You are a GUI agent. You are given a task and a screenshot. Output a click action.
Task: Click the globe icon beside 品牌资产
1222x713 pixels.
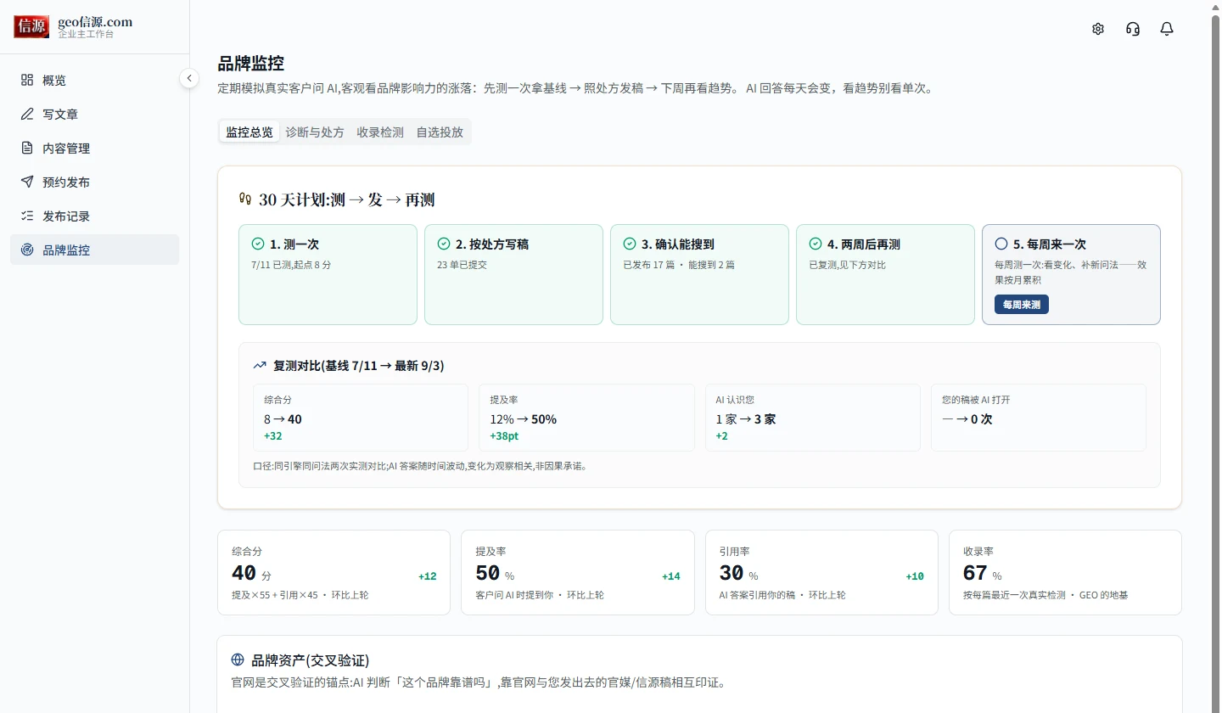(x=238, y=660)
